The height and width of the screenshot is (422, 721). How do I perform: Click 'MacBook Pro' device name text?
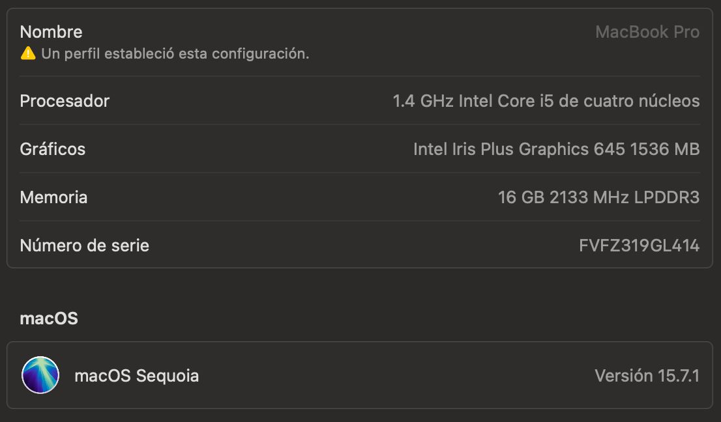[649, 32]
